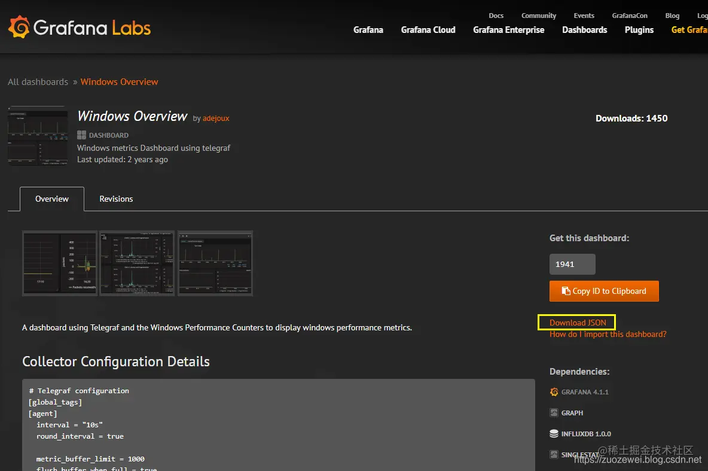
Task: Open the first screenshot thumbnail with packets graph
Action: pyautogui.click(x=60, y=263)
